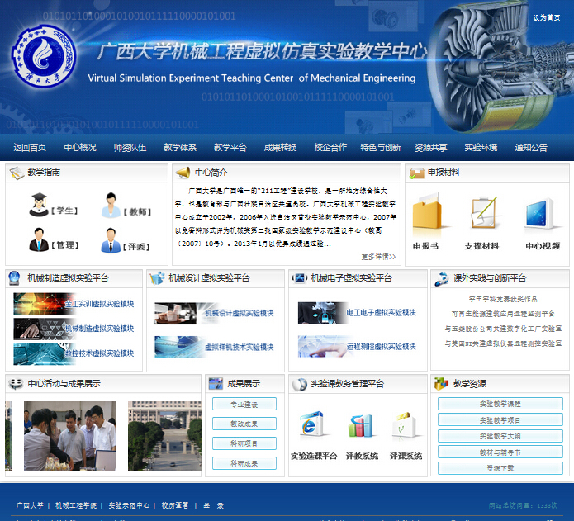Screen dimensions: 574x521
Task: Click the 更多详情>> link
Action: coord(378,257)
